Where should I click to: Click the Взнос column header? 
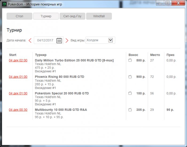coord(133,55)
